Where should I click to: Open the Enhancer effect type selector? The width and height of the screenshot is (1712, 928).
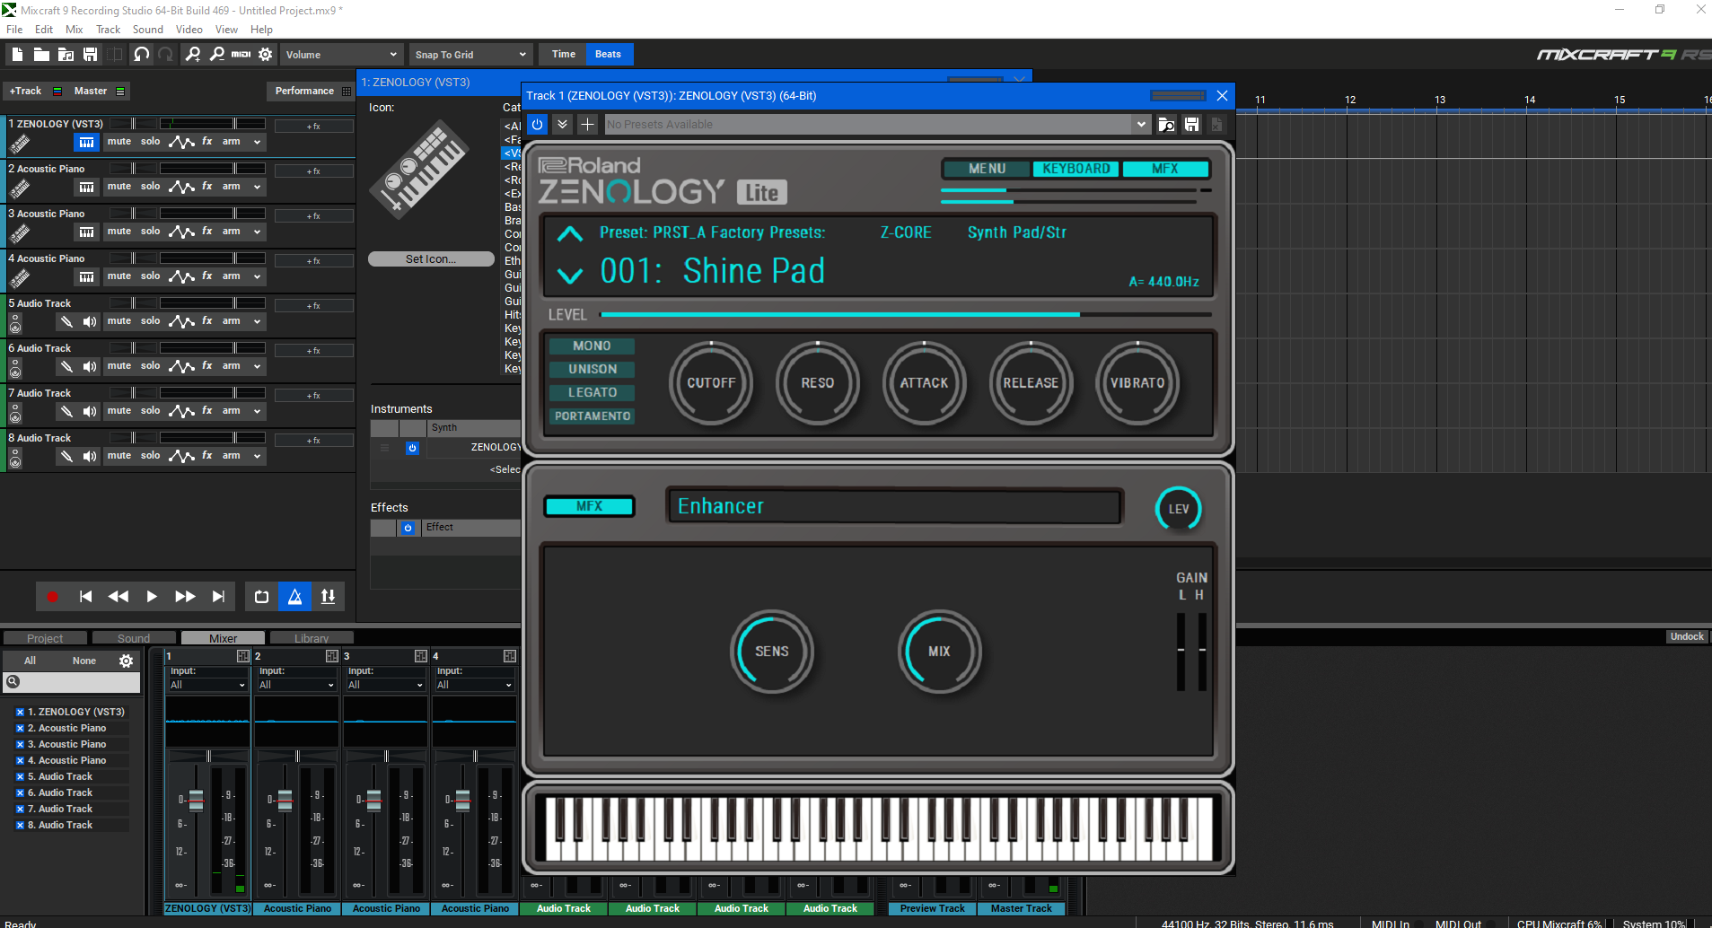tap(894, 506)
